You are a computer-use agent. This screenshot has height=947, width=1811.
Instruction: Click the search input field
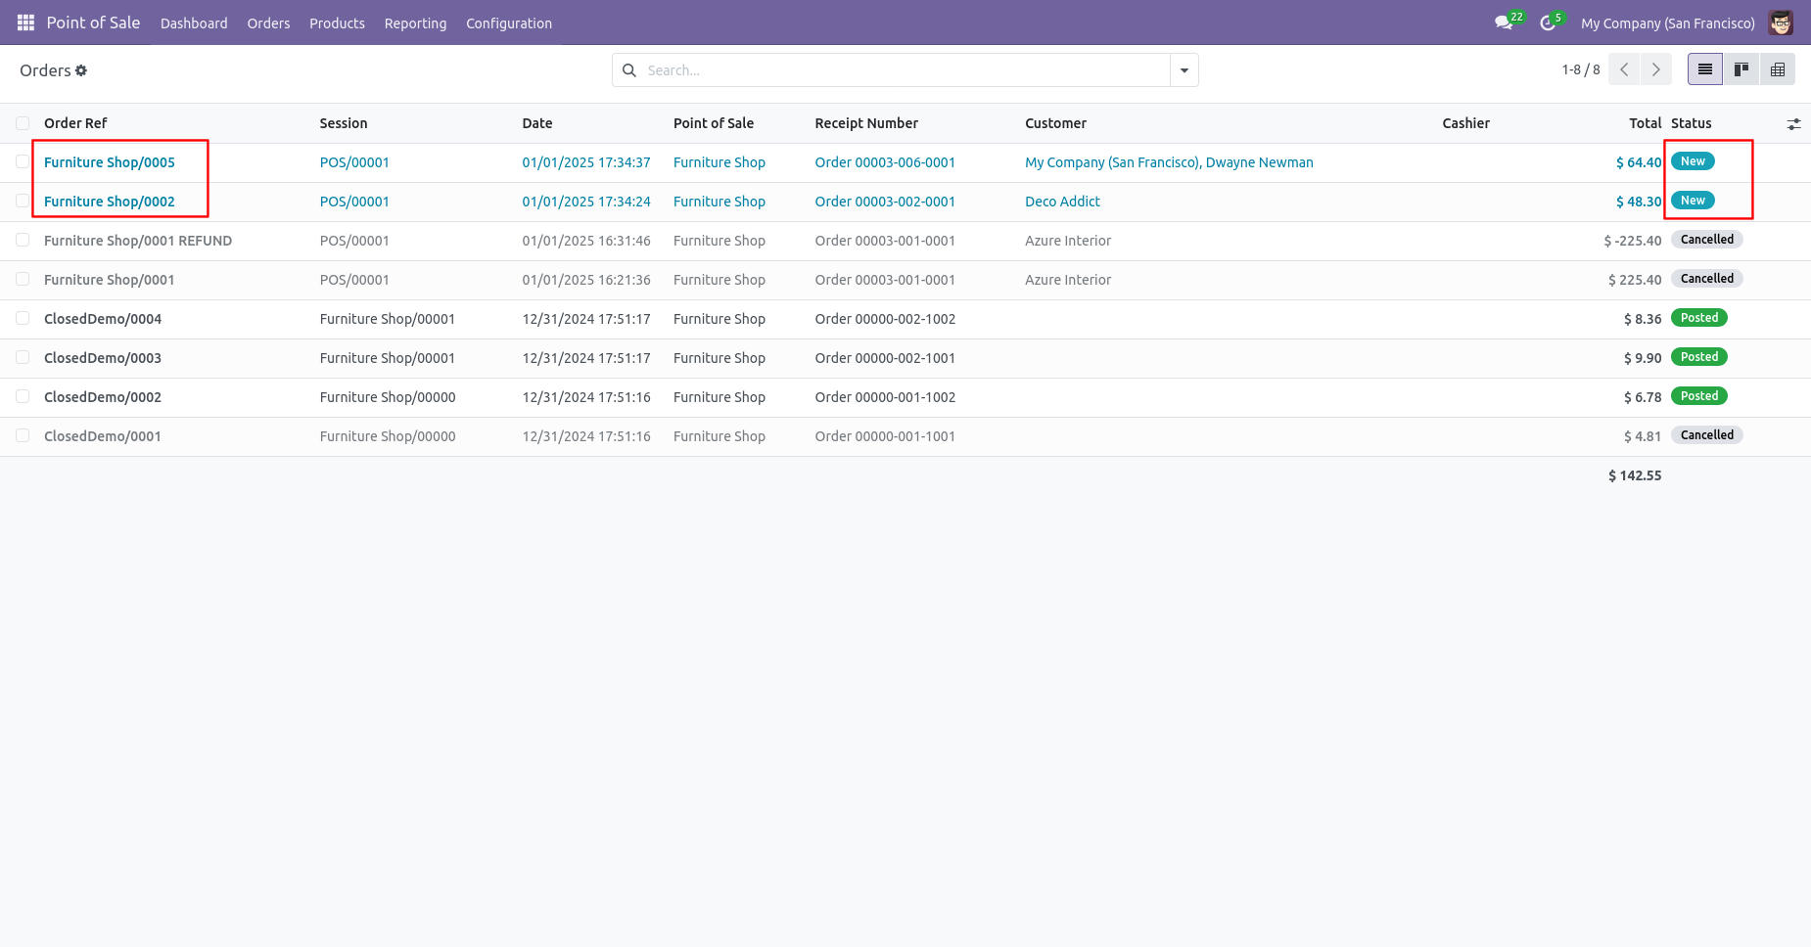click(905, 70)
